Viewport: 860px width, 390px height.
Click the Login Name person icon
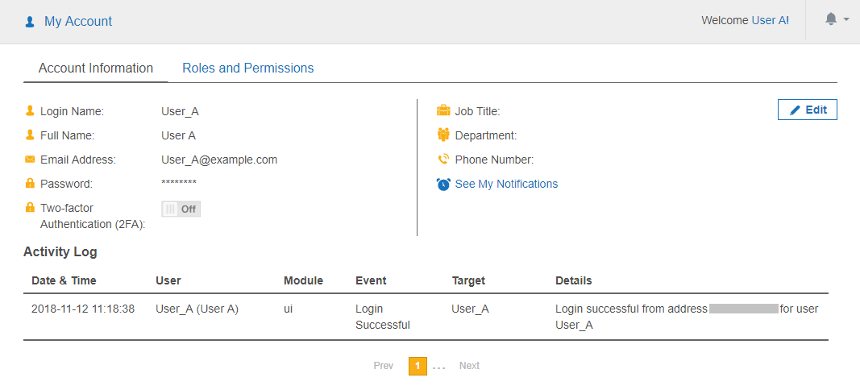(30, 111)
